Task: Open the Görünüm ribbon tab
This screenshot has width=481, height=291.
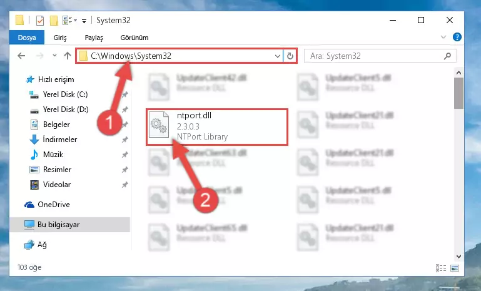Action: point(134,38)
